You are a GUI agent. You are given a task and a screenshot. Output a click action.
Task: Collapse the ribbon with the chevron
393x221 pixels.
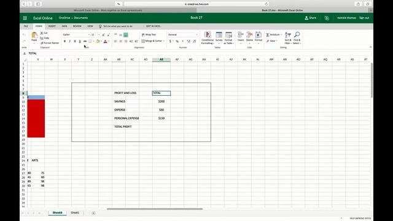(x=370, y=47)
